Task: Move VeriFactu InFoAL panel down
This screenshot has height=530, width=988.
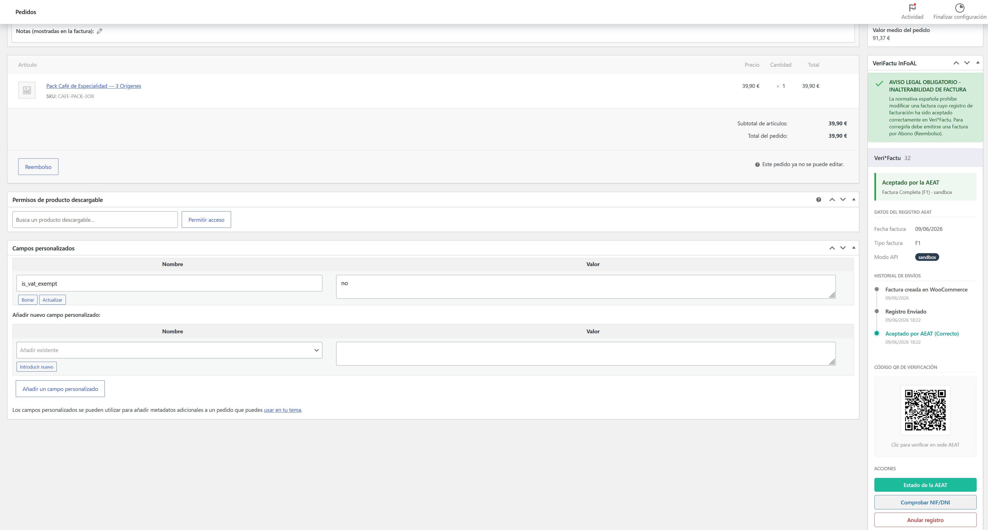Action: coord(967,63)
